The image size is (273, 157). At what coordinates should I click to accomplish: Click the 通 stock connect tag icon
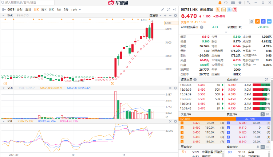(229, 9)
